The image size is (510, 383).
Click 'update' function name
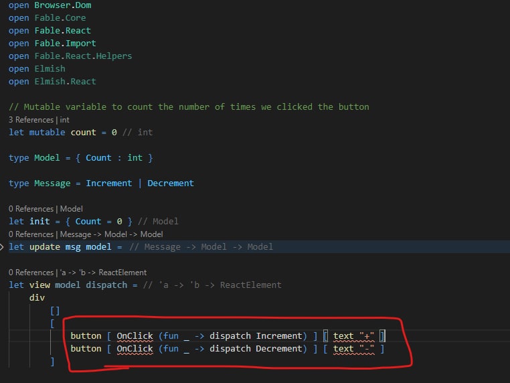pyautogui.click(x=45, y=247)
